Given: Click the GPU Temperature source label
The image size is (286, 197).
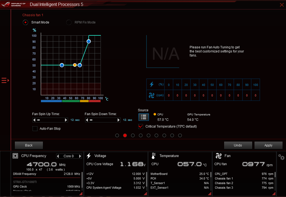Looking at the screenshot, I should pyautogui.click(x=199, y=114).
